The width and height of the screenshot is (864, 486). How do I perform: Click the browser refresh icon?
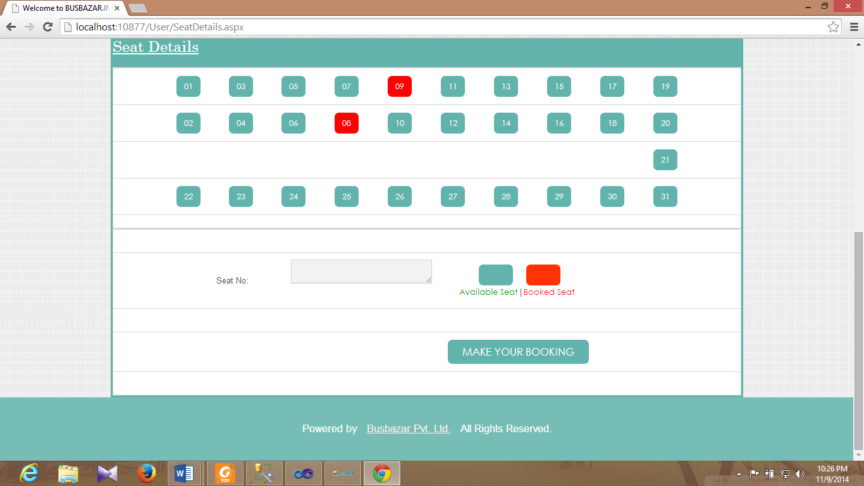click(x=46, y=27)
